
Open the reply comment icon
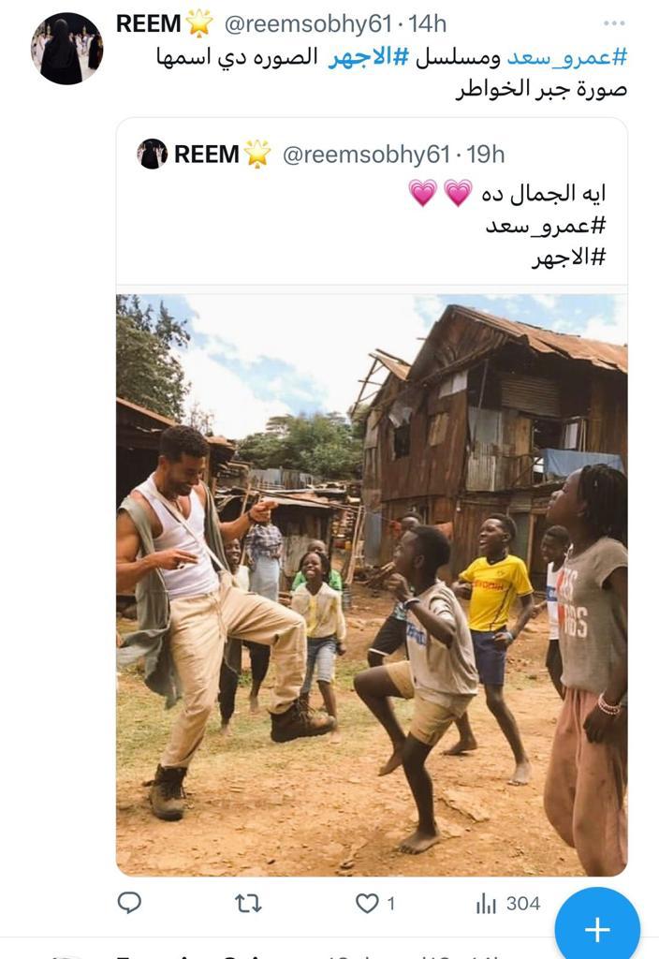129,903
